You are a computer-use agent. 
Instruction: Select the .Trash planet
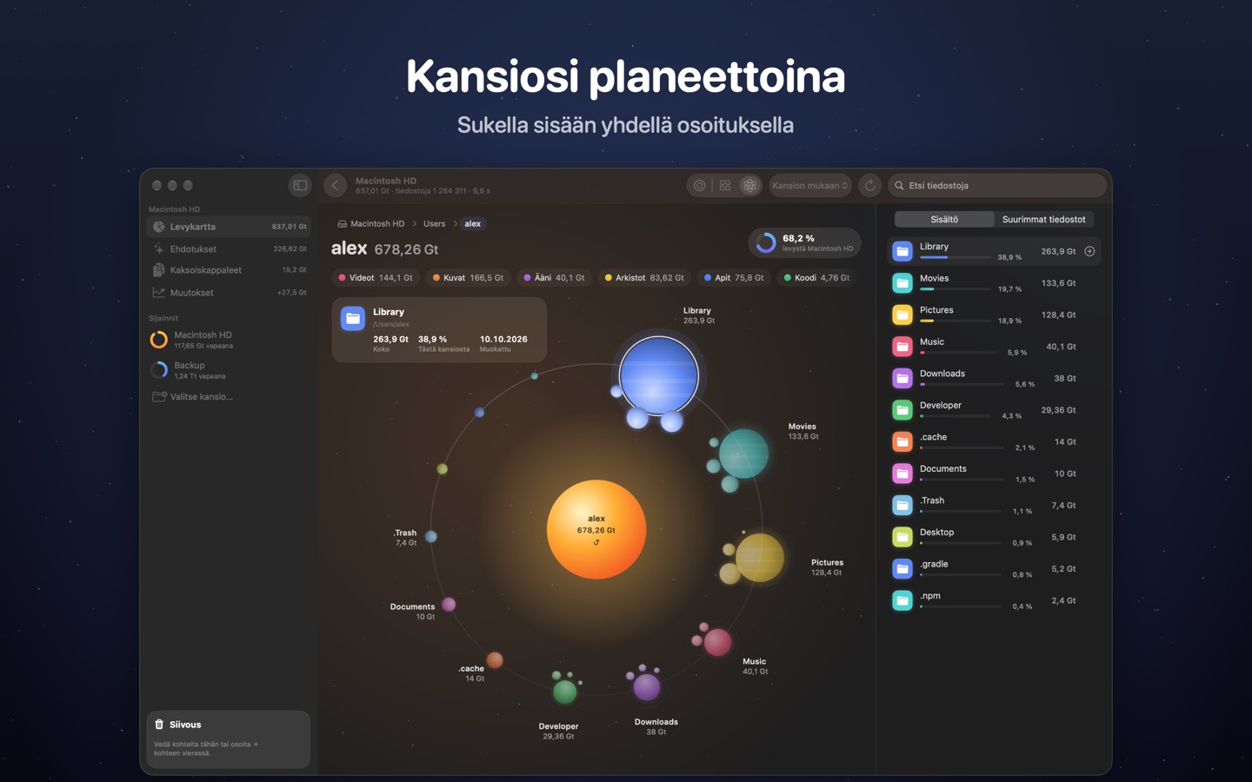(431, 537)
